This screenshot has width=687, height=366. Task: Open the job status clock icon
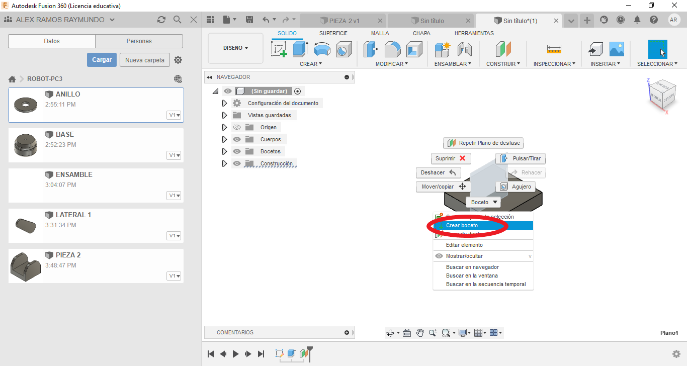[x=621, y=20]
